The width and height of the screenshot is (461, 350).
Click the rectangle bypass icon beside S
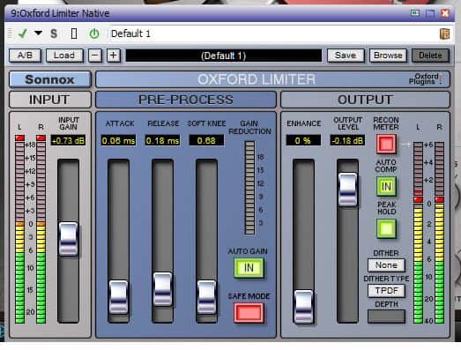tap(74, 34)
